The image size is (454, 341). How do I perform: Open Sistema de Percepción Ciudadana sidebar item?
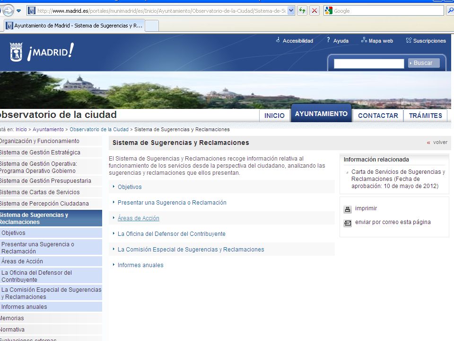(x=51, y=203)
